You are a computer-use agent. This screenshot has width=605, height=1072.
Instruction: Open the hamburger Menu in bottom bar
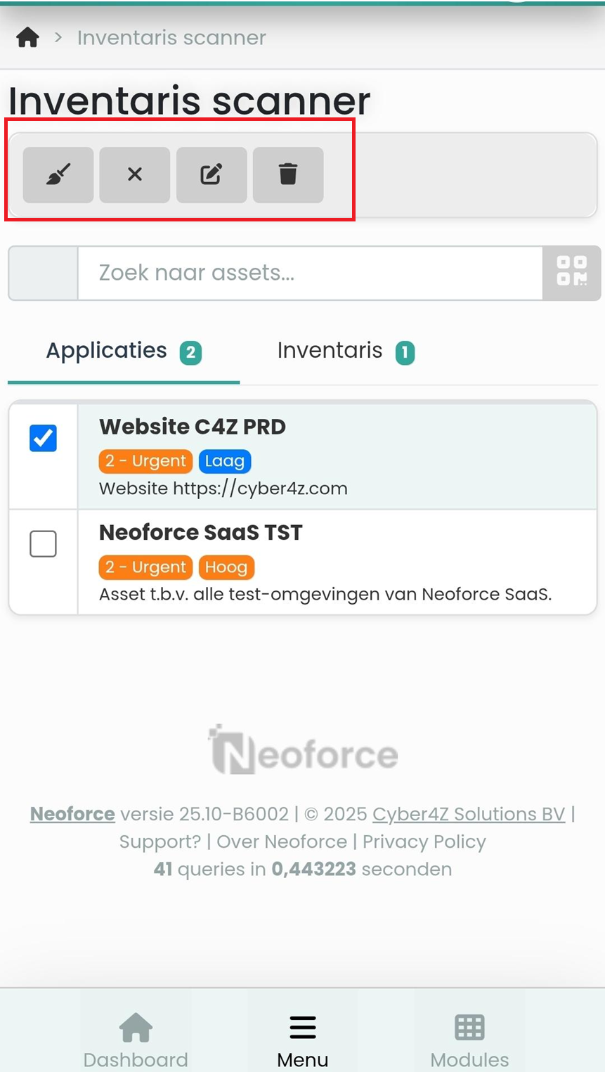pos(303,1040)
